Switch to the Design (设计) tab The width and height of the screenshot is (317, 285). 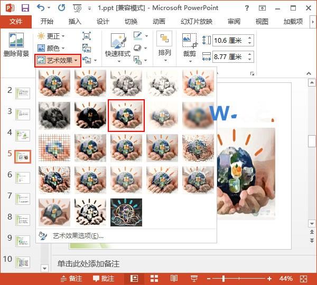click(103, 22)
